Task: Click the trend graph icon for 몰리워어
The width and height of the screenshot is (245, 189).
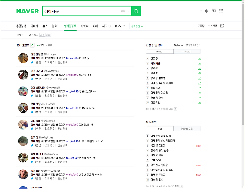Action: [x=199, y=88]
